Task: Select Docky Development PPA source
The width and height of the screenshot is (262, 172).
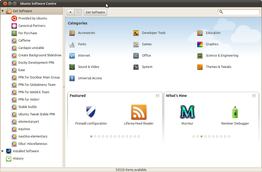Action: pyautogui.click(x=32, y=63)
